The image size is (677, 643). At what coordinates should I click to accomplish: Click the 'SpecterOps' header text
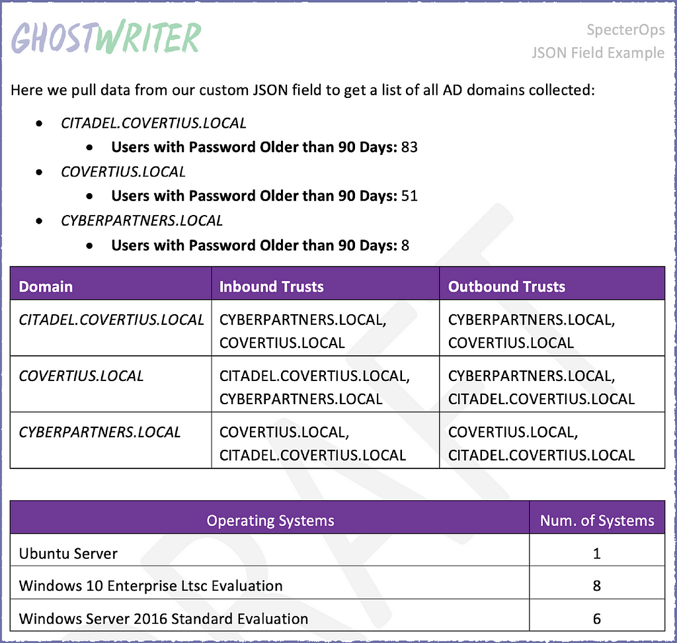tap(625, 29)
